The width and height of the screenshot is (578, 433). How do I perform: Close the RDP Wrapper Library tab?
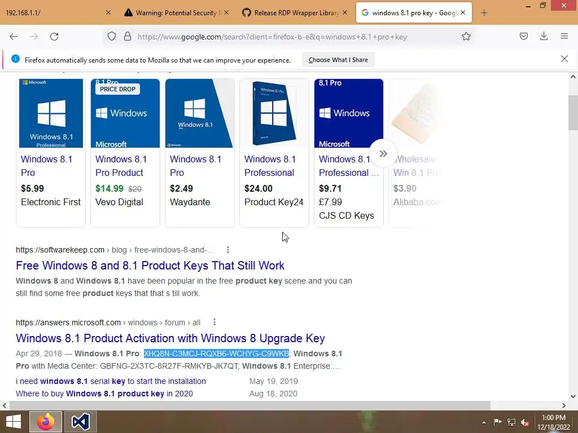345,12
